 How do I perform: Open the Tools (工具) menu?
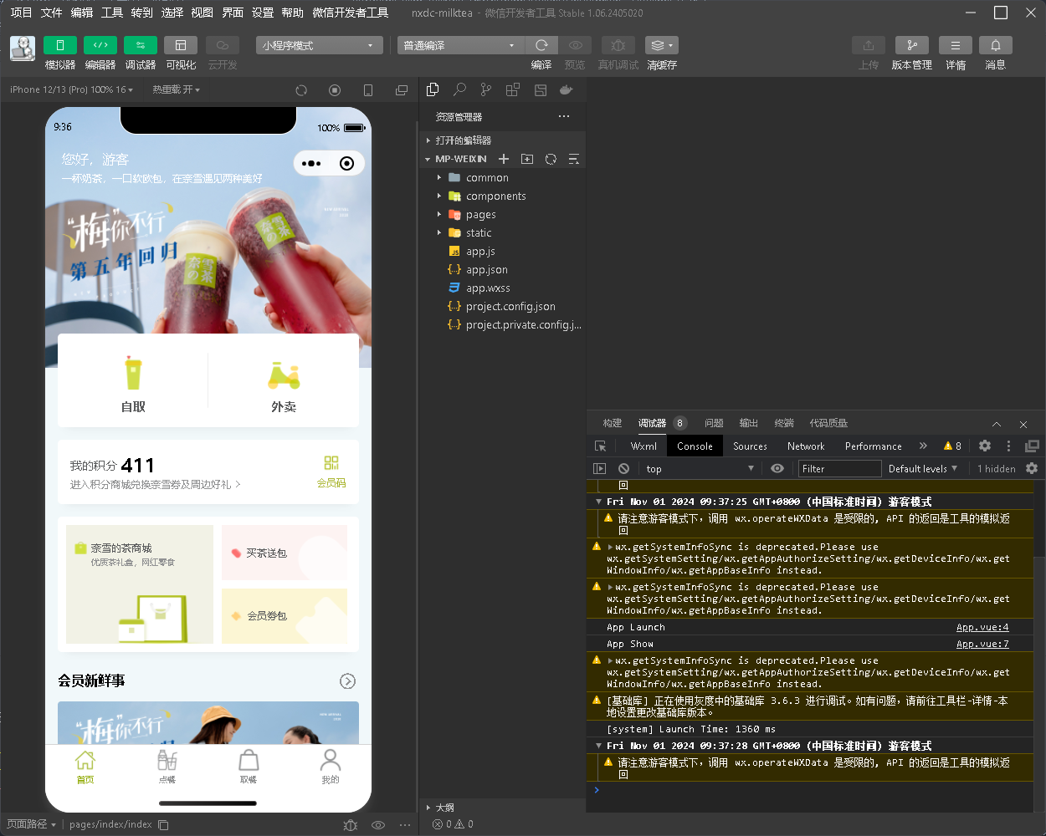coord(112,13)
